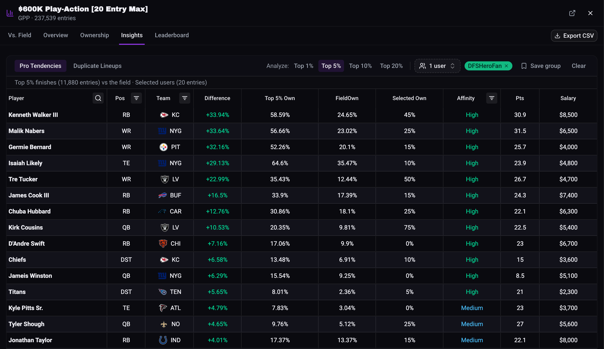Click the Panthers logo in Chuba Hubbard row
This screenshot has height=349, width=604.
click(x=162, y=211)
